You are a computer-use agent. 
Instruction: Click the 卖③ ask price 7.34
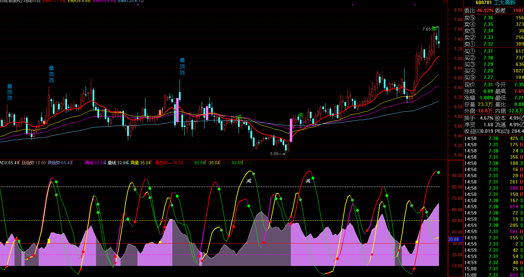click(488, 31)
